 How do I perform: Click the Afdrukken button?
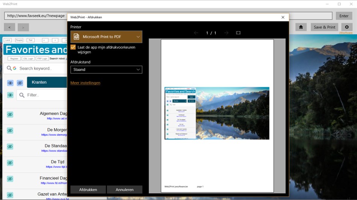pyautogui.click(x=88, y=190)
